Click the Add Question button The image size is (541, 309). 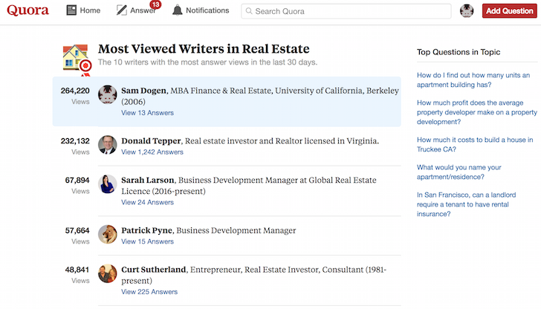pos(509,11)
